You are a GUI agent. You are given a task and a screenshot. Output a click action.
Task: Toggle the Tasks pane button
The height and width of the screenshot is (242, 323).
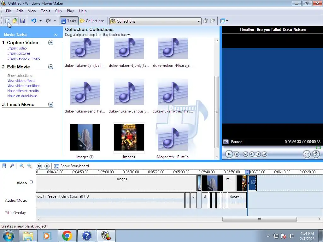coord(69,21)
